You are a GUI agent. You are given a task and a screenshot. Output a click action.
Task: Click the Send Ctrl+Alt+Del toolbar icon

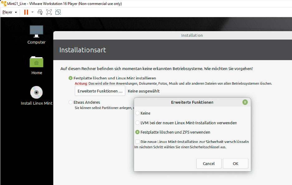pyautogui.click(x=40, y=12)
